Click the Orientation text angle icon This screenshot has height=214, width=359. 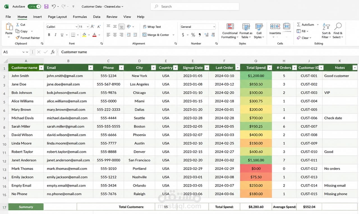coord(129,26)
